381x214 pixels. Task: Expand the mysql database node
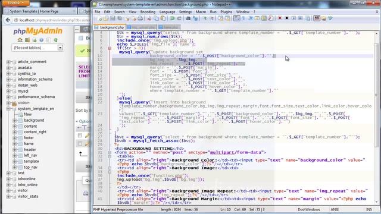pyautogui.click(x=8, y=91)
